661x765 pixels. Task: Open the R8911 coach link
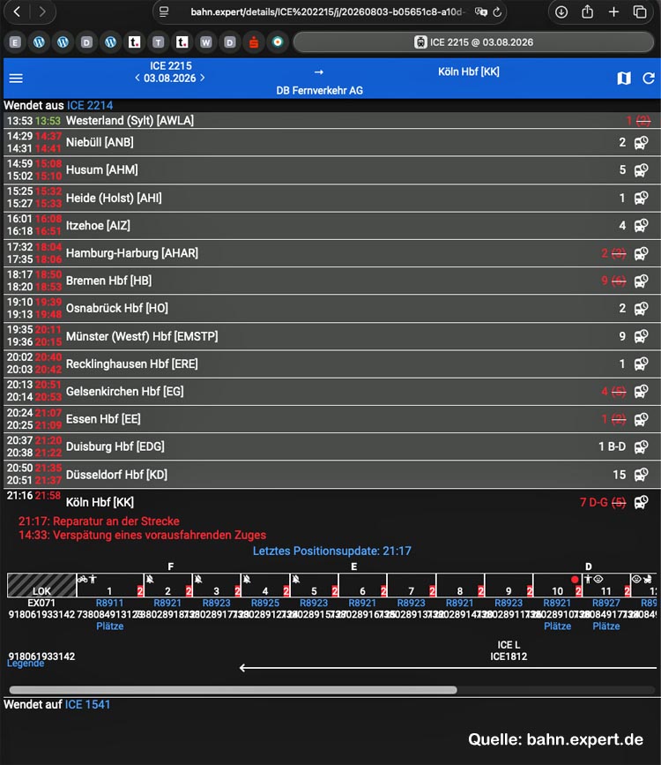(109, 603)
